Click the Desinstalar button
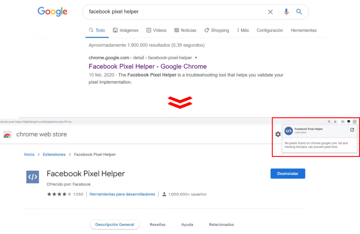Screen dimensions: 360x234 (x=288, y=173)
